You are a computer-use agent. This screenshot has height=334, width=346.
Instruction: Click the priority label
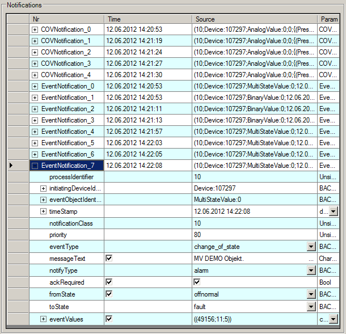click(58, 235)
